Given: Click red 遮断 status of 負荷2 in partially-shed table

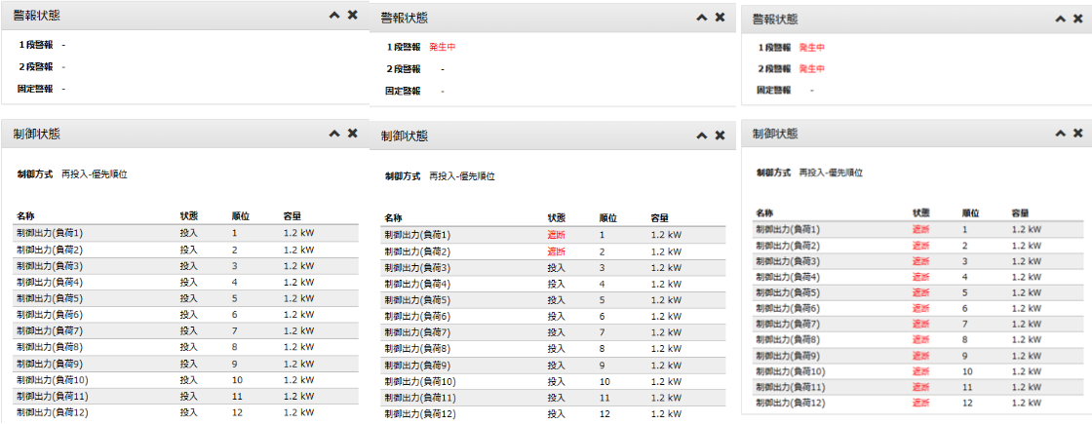Looking at the screenshot, I should pyautogui.click(x=557, y=251).
